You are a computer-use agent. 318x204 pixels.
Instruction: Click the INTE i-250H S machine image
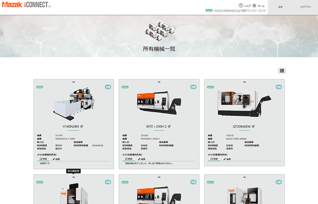coord(159,103)
